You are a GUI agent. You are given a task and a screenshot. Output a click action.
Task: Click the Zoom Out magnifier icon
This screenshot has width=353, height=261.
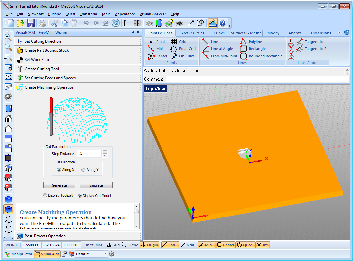point(8,37)
